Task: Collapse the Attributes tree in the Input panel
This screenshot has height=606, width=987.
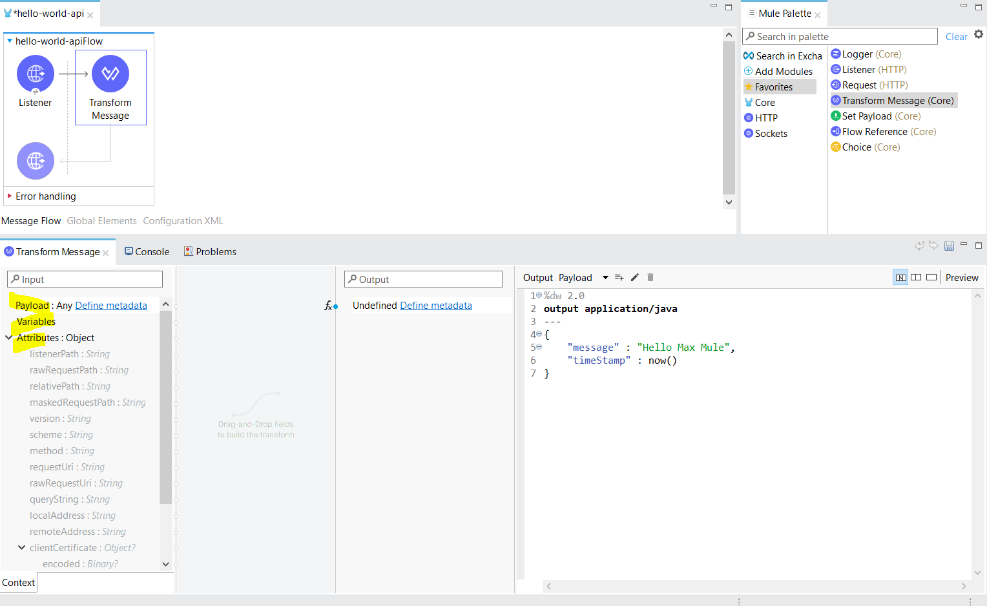Action: 8,337
